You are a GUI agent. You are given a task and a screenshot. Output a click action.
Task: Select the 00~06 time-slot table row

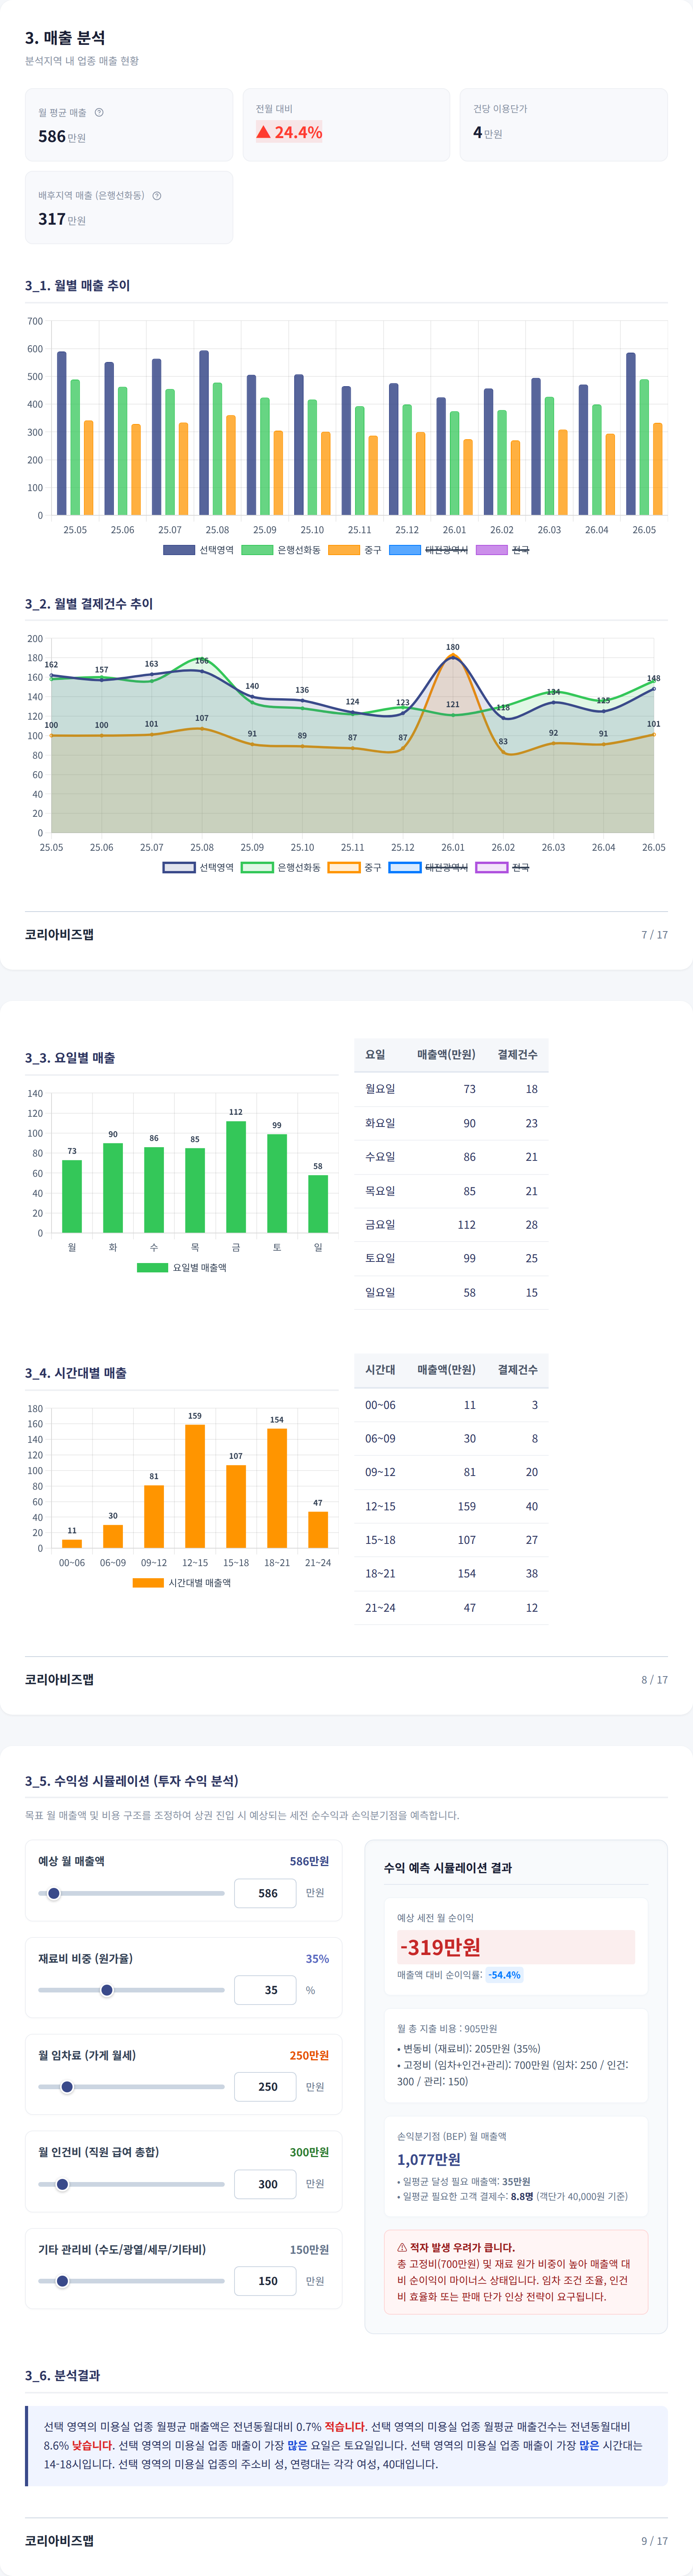pos(451,1405)
